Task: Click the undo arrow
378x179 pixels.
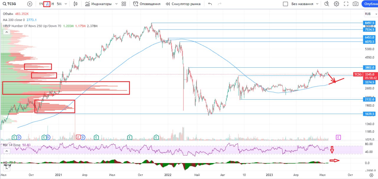Action: pos(210,4)
